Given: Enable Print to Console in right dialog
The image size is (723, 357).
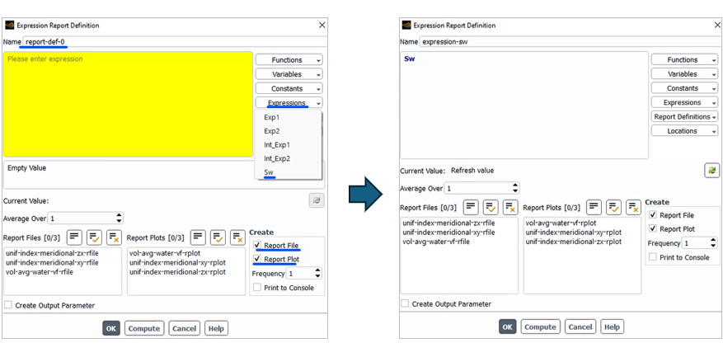Looking at the screenshot, I should click(653, 257).
